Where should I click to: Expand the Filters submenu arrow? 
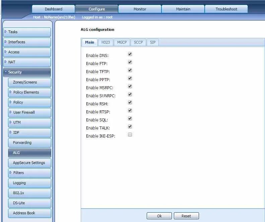(11, 173)
